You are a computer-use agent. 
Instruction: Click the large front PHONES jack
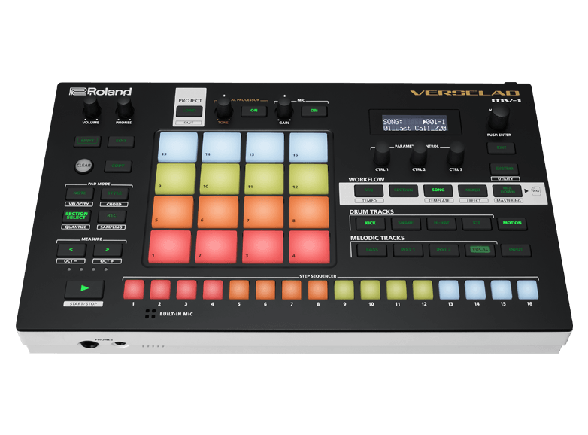pyautogui.click(x=89, y=344)
